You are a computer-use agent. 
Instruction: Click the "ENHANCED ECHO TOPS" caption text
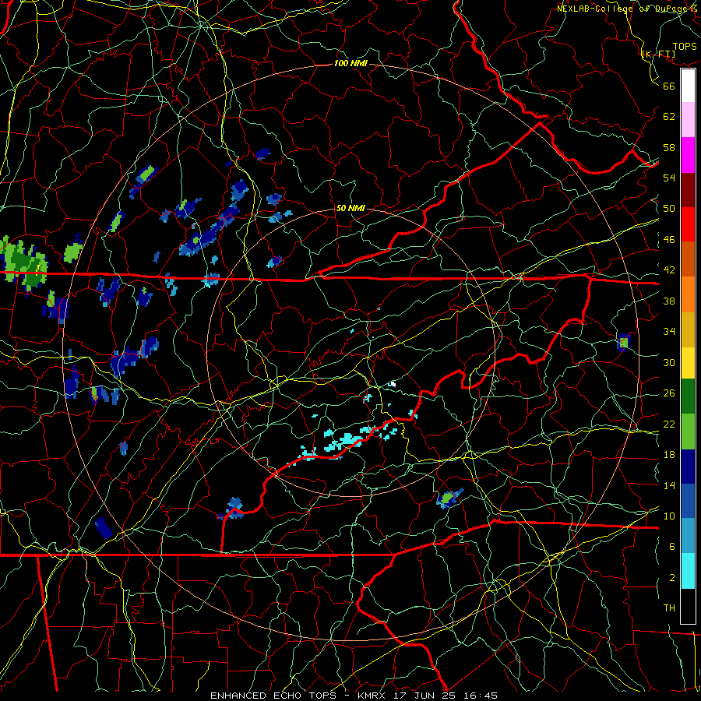coord(273,696)
